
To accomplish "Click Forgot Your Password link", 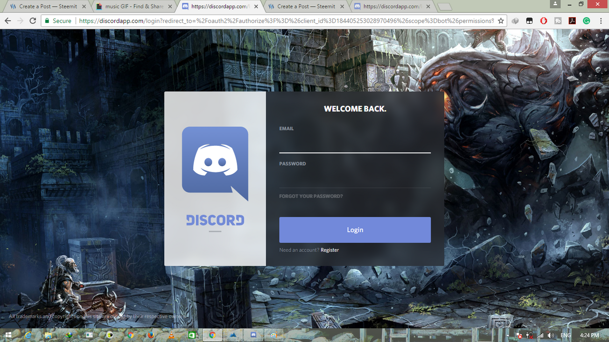I will [311, 196].
